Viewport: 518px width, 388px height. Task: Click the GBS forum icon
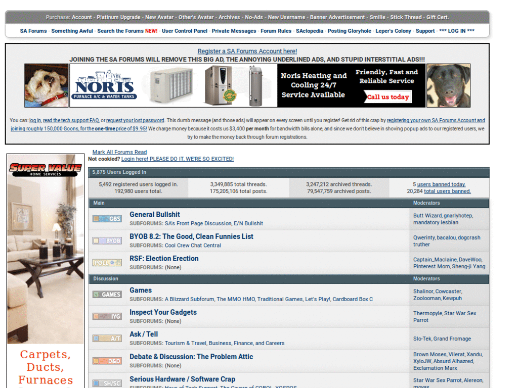[107, 219]
